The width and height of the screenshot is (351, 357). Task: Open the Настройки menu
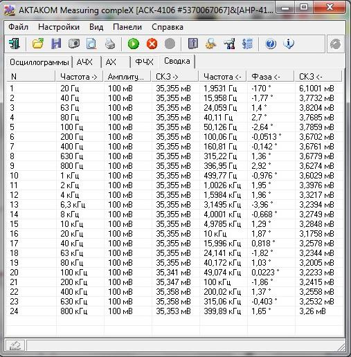click(x=59, y=27)
